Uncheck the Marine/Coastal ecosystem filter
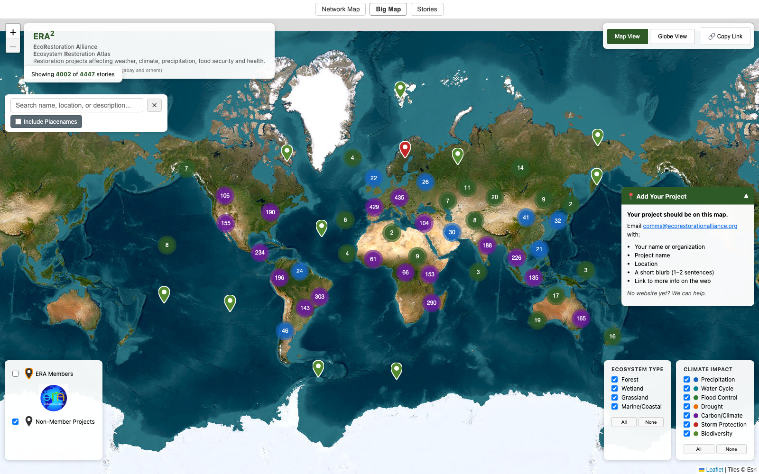 (x=614, y=407)
